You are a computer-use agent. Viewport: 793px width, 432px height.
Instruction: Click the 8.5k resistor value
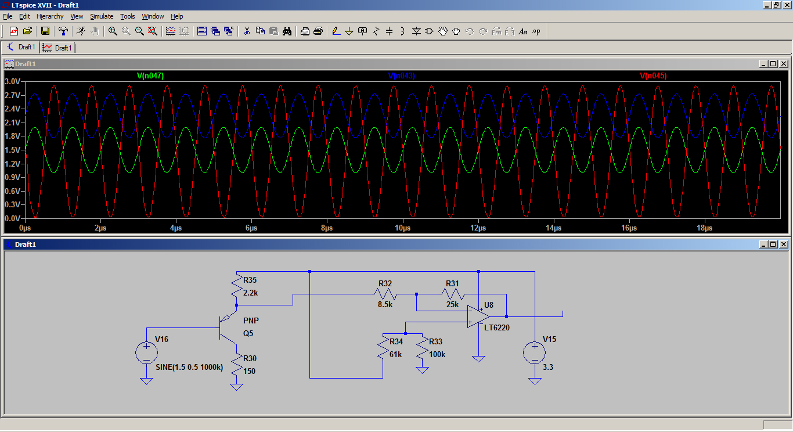tap(385, 304)
